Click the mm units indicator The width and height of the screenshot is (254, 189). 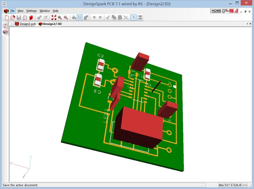[x=244, y=185]
